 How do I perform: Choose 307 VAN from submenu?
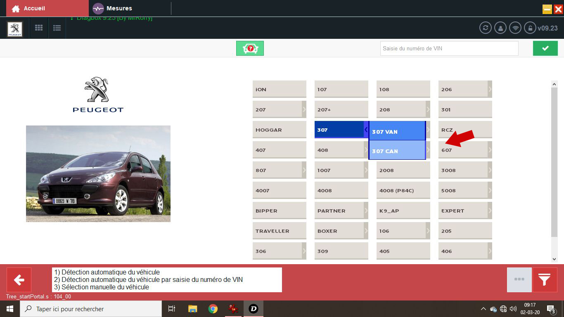tap(397, 131)
